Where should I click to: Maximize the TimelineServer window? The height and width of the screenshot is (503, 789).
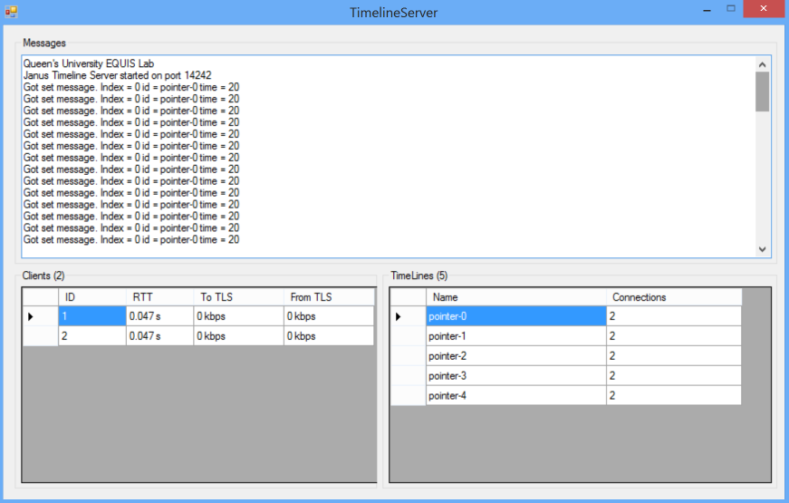point(731,9)
